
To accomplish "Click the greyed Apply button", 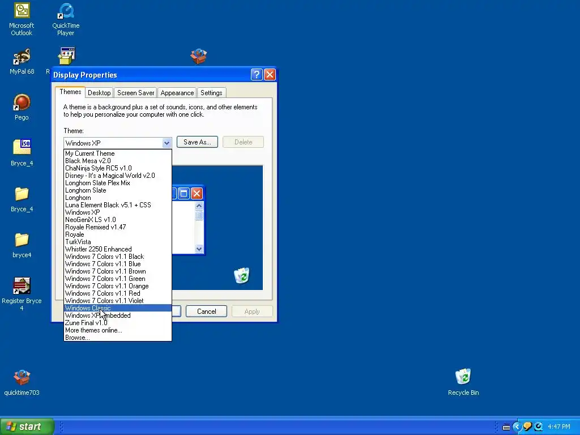I will pos(252,312).
